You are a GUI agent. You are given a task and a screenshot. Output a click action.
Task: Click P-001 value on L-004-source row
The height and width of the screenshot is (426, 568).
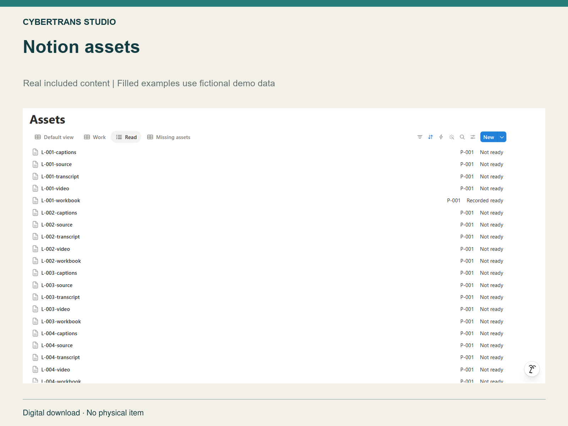467,345
